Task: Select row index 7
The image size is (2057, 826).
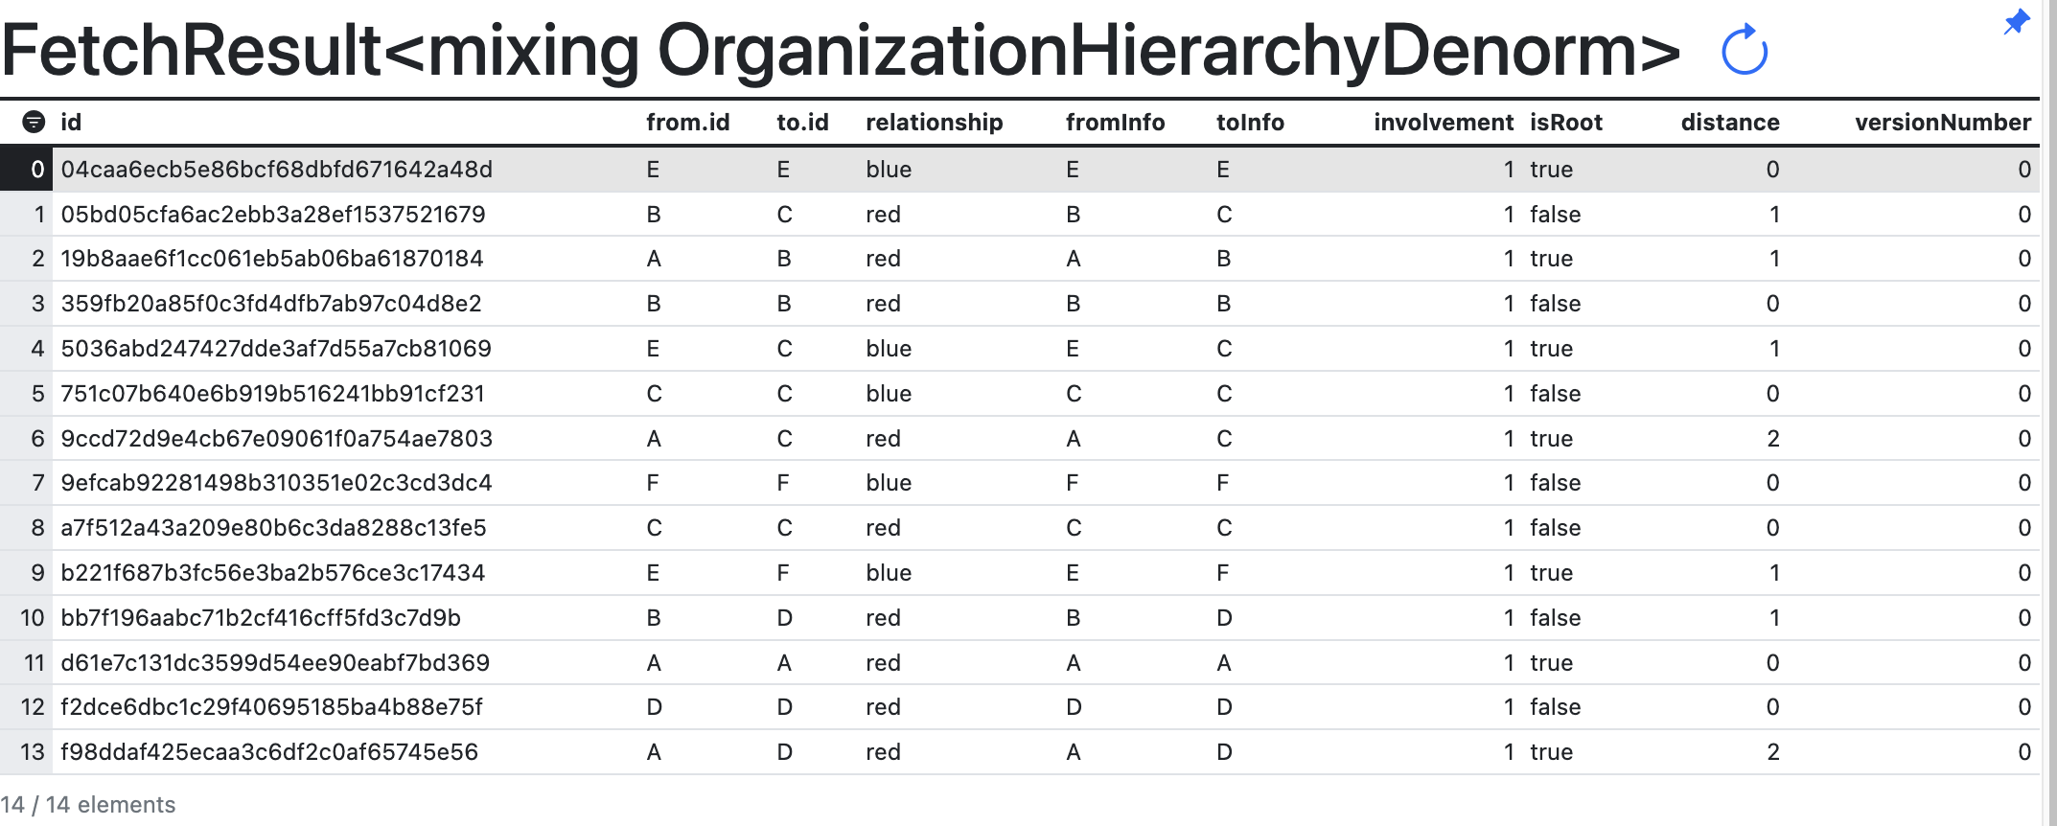Action: pos(37,483)
